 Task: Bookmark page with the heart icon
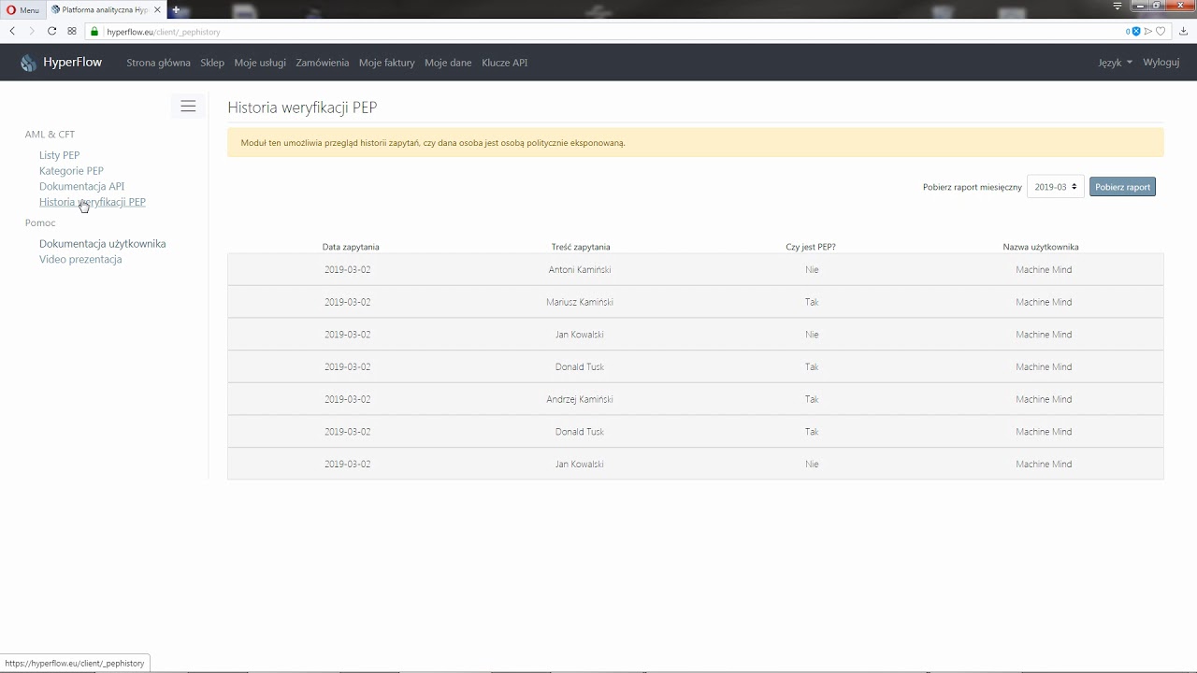(x=1161, y=31)
